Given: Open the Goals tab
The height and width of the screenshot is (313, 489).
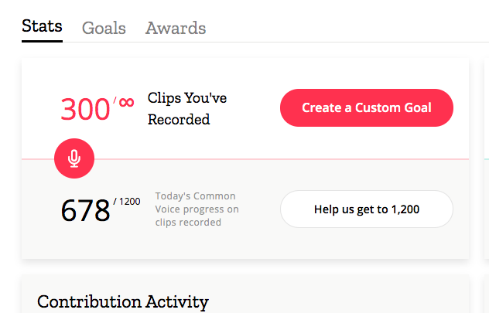Looking at the screenshot, I should pos(104,28).
